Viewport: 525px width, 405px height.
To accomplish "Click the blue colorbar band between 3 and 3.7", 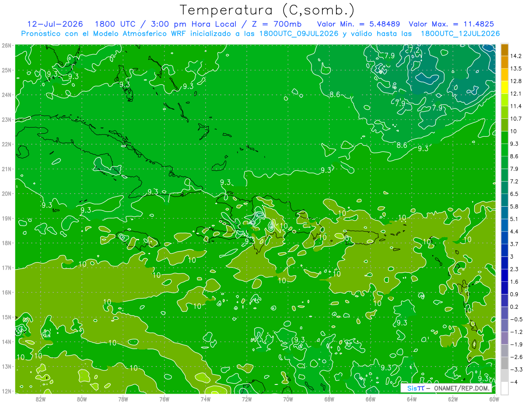I will pyautogui.click(x=505, y=250).
